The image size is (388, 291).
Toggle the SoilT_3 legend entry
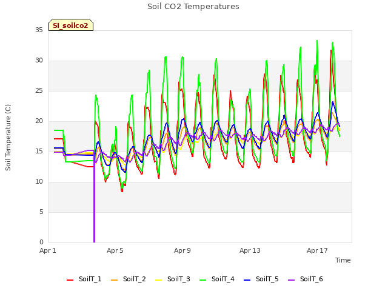[x=173, y=279]
